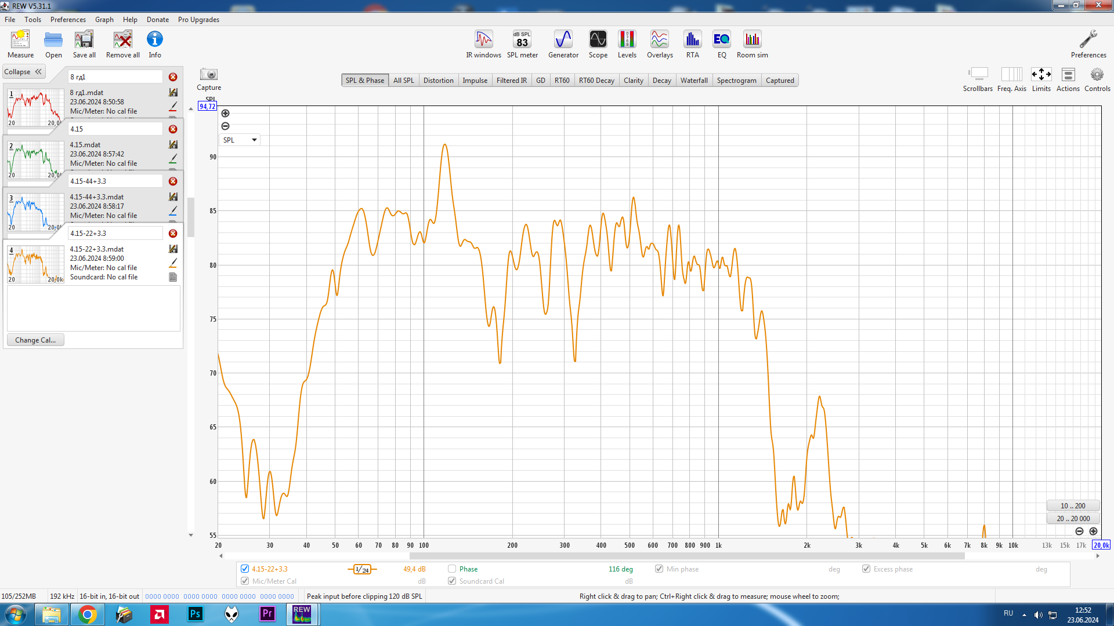This screenshot has height=626, width=1114.
Task: Click the Capture camera icon
Action: click(208, 75)
